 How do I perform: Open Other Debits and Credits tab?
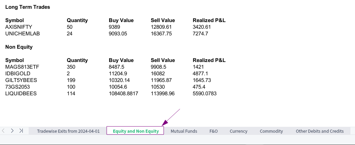pos(319,131)
